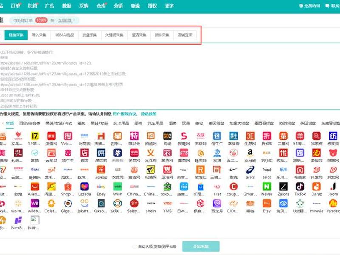Select the Daraz platform icon
The image size is (340, 255).
(x=316, y=187)
